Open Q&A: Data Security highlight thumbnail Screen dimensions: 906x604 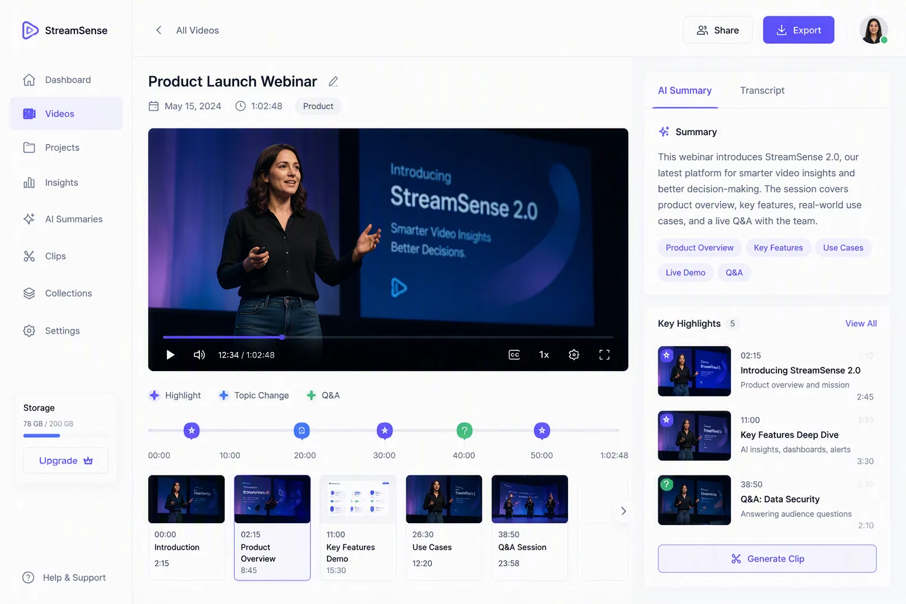694,500
